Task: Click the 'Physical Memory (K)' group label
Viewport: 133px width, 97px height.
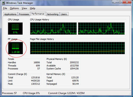Action: (57, 59)
